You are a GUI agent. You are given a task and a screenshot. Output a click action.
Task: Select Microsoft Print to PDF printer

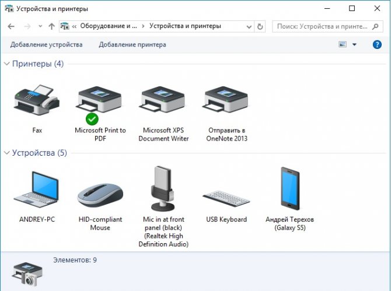coord(100,102)
